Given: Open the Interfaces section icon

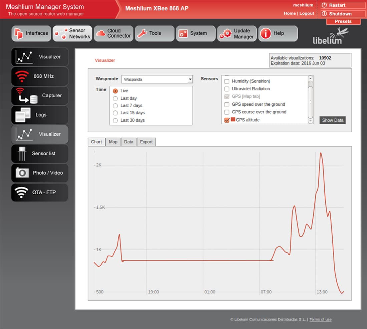Looking at the screenshot, I should 19,33.
